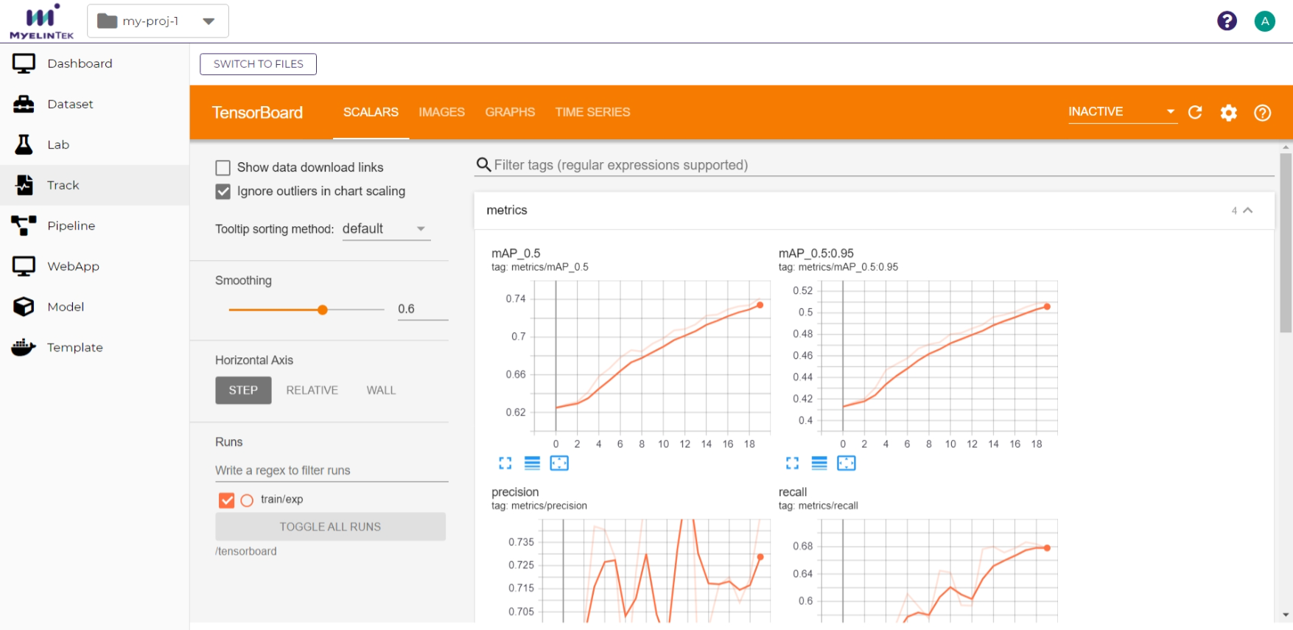Select WALL horizontal axis

(381, 390)
